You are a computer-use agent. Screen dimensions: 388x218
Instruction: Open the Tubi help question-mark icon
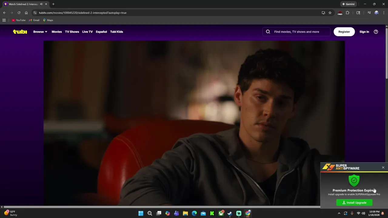coord(376,31)
